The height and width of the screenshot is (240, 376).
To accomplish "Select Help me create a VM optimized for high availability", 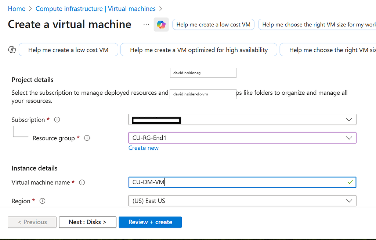I will 199,50.
